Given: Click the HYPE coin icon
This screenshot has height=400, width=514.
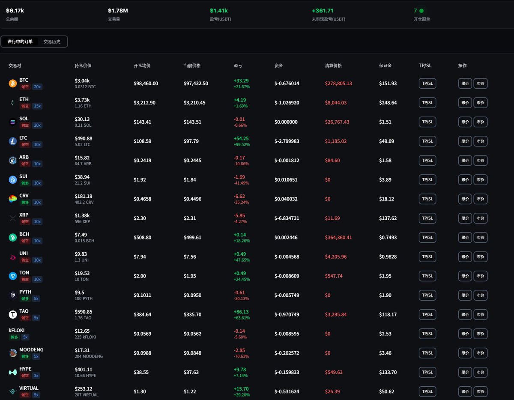Looking at the screenshot, I should coord(12,372).
